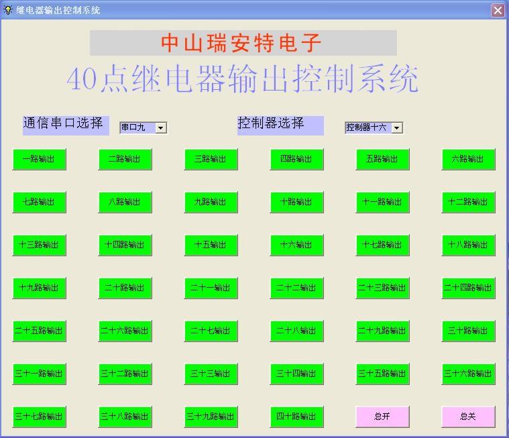
Task: Trigger the 三十五路输出 output
Action: pyautogui.click(x=382, y=374)
